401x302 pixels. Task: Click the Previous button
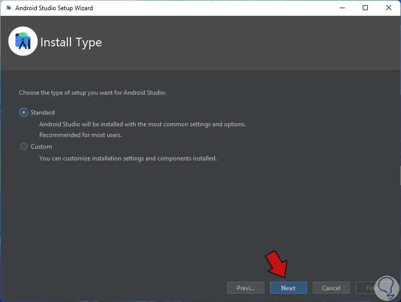pos(245,288)
